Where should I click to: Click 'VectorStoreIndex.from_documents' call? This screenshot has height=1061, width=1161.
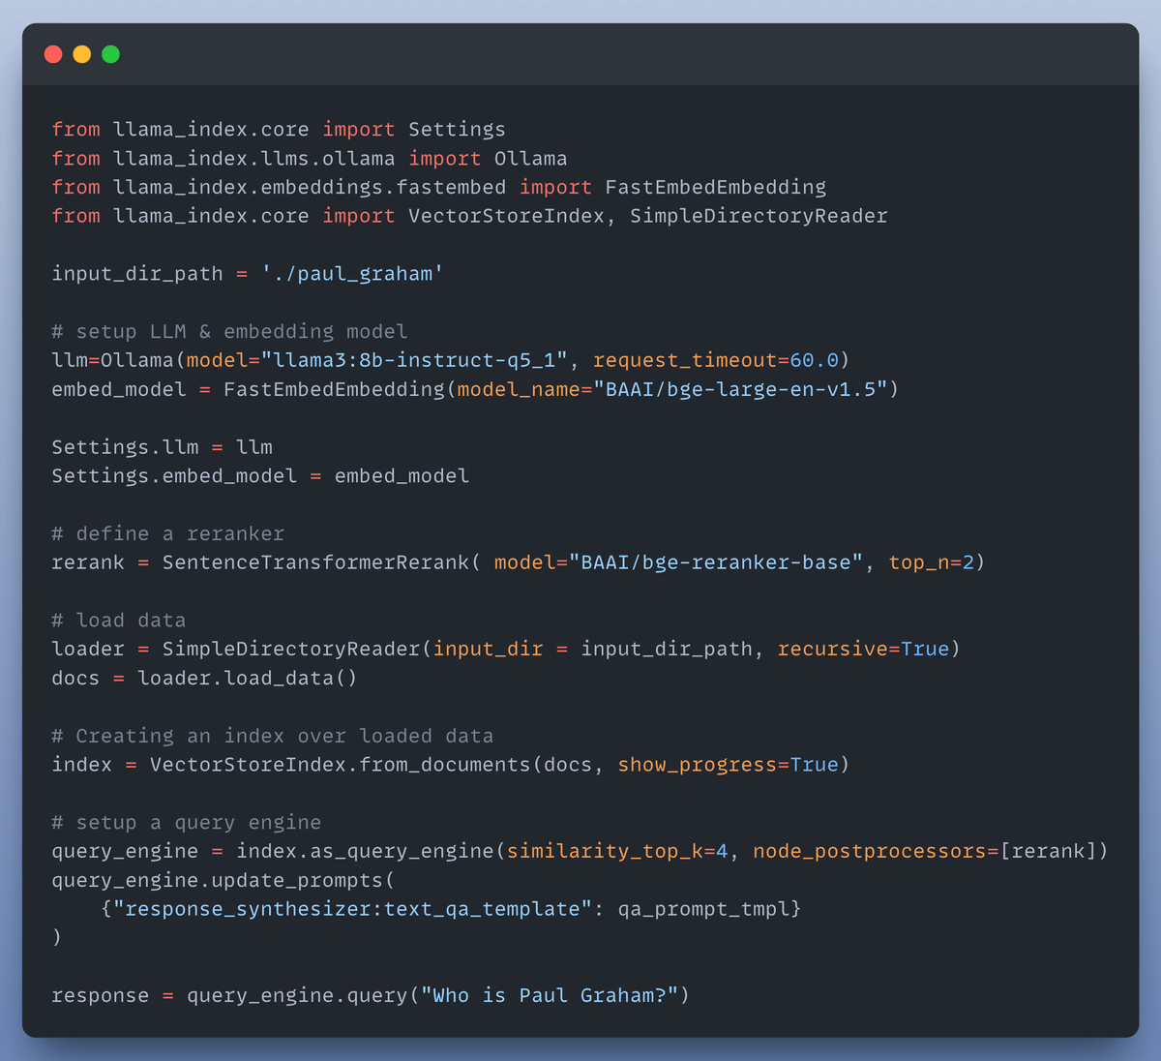[x=340, y=765]
